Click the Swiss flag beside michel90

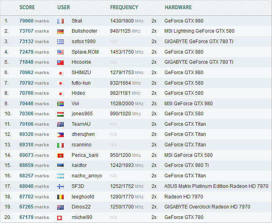(60, 217)
